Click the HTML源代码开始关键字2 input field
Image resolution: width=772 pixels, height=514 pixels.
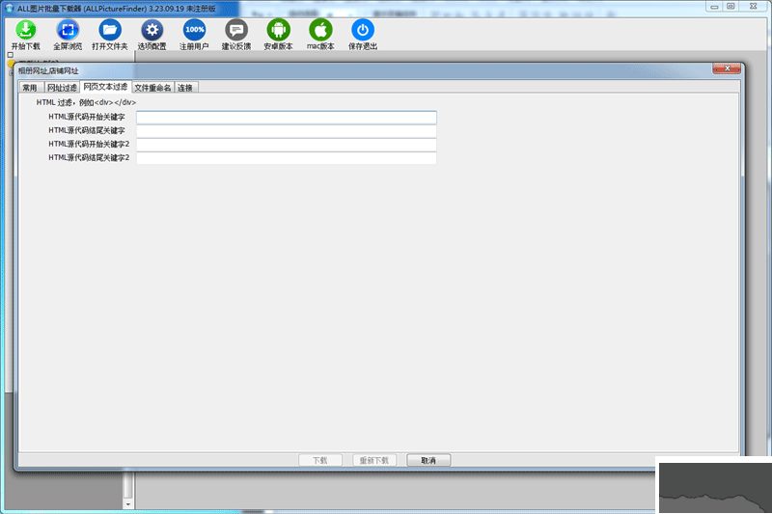point(287,145)
